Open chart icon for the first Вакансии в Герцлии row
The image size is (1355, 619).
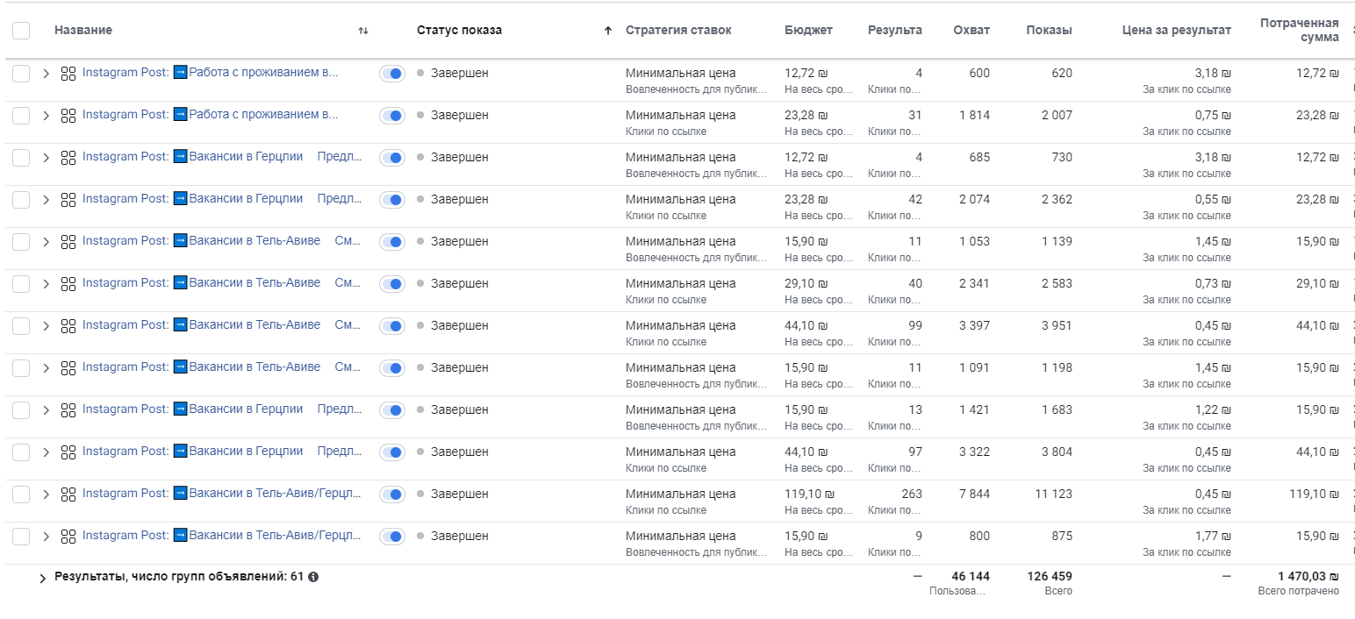[x=68, y=157]
